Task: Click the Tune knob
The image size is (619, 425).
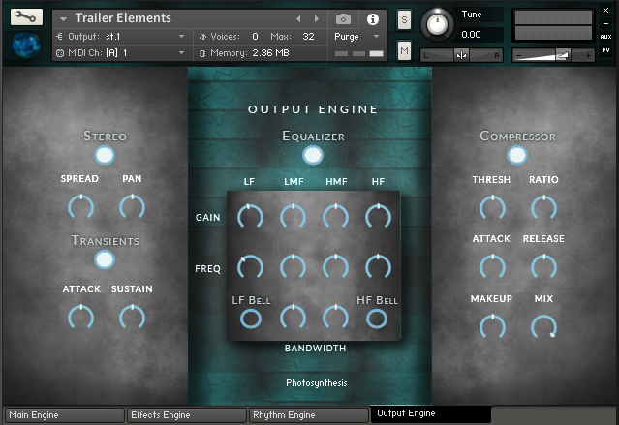Action: pyautogui.click(x=437, y=24)
